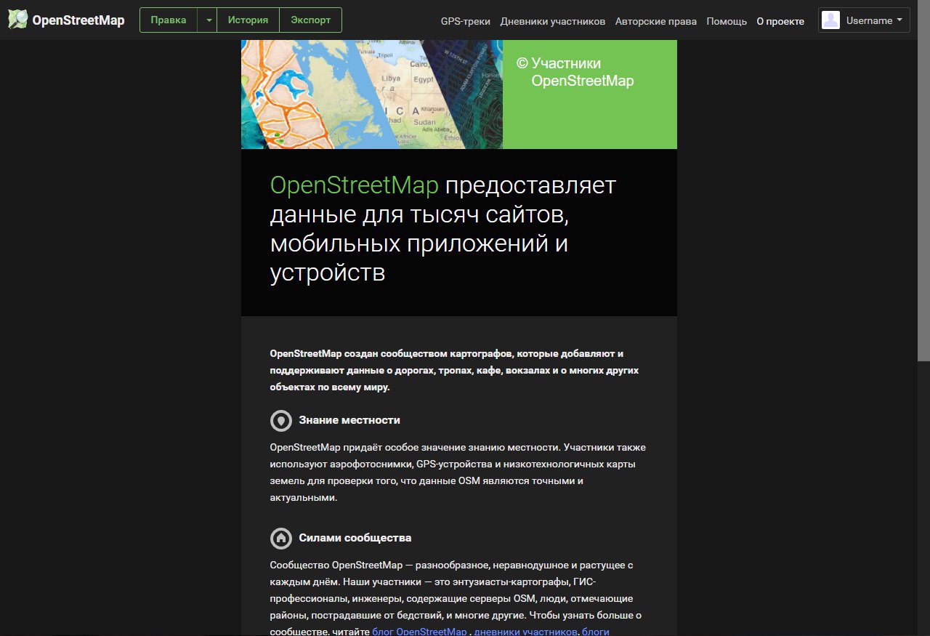Image resolution: width=930 pixels, height=636 pixels.
Task: Open the Правка editing button
Action: point(169,20)
